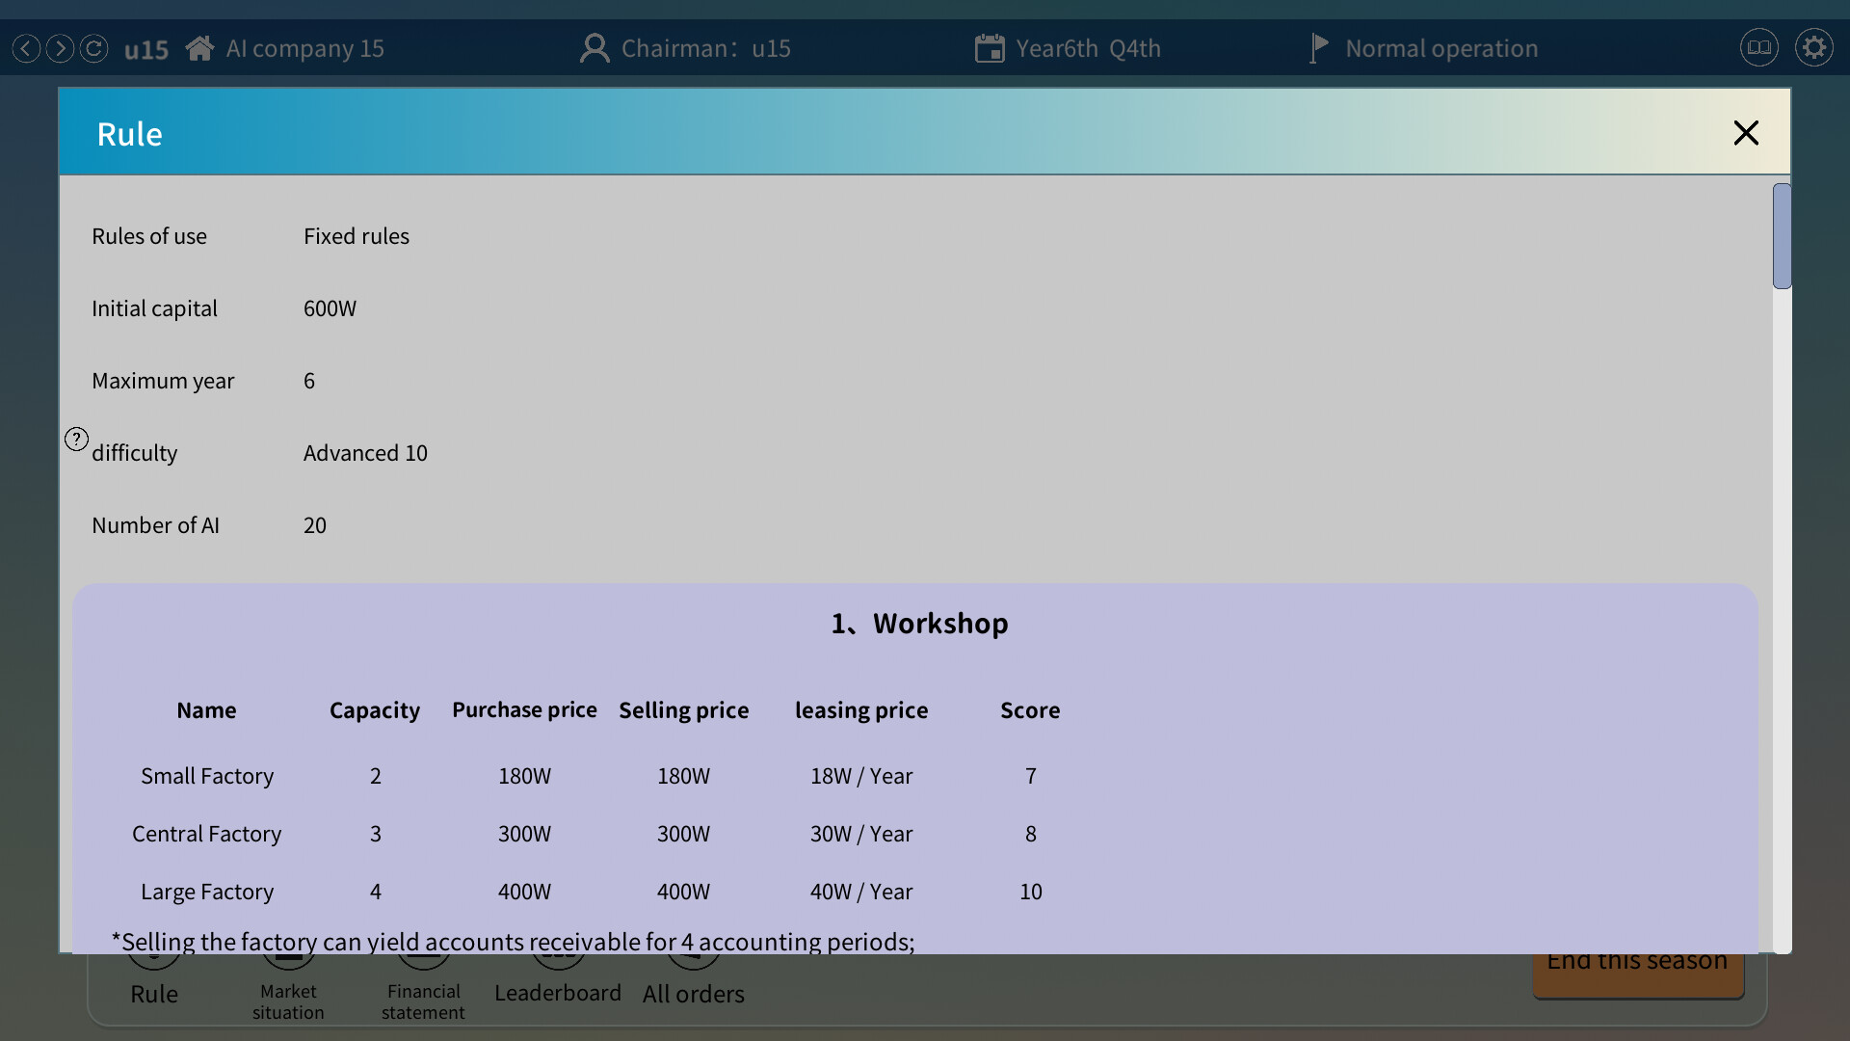Click the Large Factory table row
This screenshot has height=1041, width=1850.
click(207, 892)
